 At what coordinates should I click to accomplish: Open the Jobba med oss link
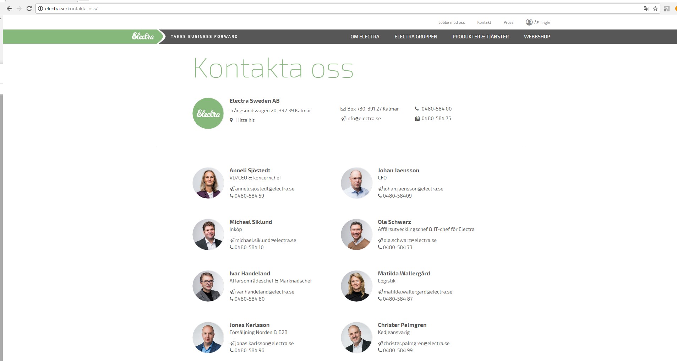(452, 22)
